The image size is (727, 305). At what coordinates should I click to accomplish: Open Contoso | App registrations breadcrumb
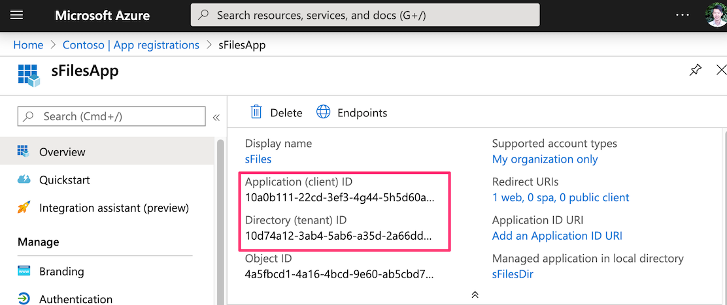click(131, 45)
